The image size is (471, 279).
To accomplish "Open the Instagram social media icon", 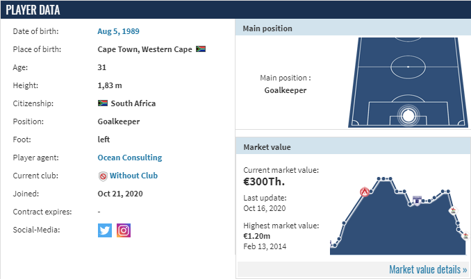I will 124,230.
